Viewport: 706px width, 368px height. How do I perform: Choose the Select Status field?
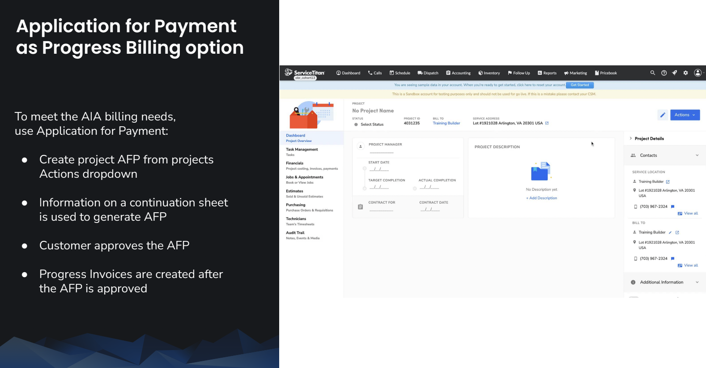(369, 124)
